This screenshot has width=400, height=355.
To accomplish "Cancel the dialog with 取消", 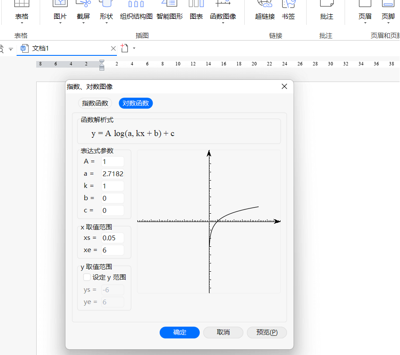I will (223, 332).
